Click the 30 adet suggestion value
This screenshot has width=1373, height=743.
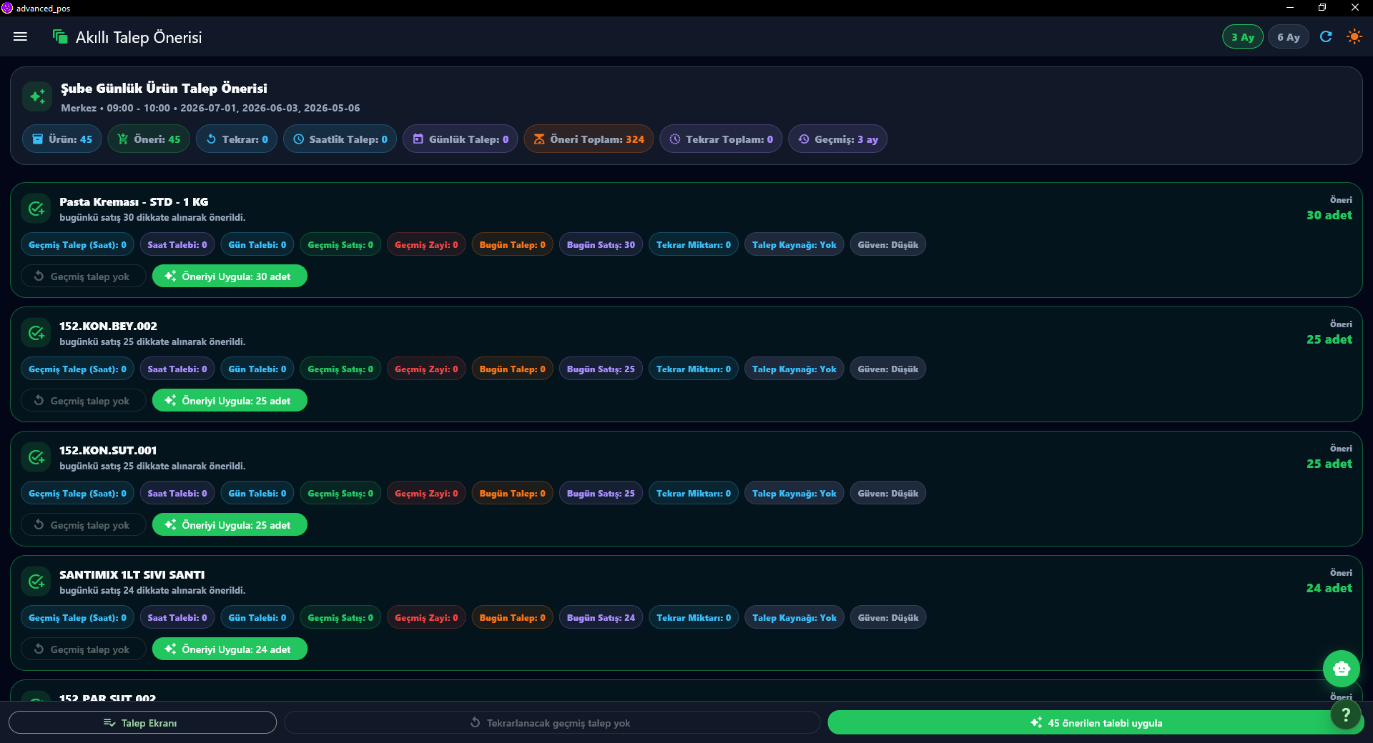coord(1329,215)
